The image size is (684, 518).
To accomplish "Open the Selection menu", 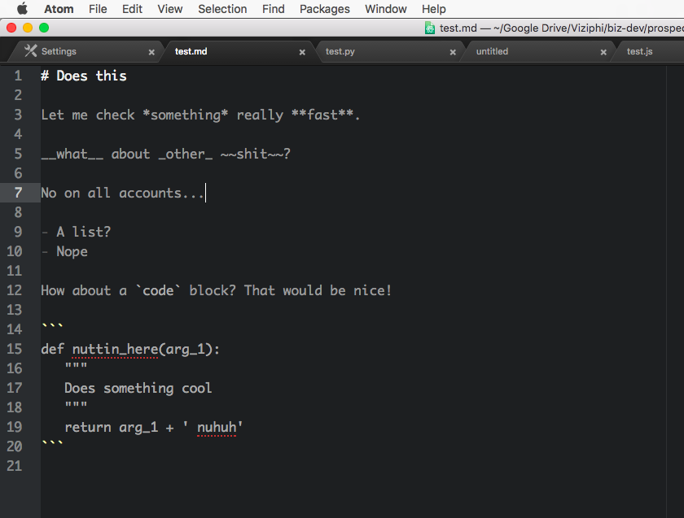I will [222, 9].
